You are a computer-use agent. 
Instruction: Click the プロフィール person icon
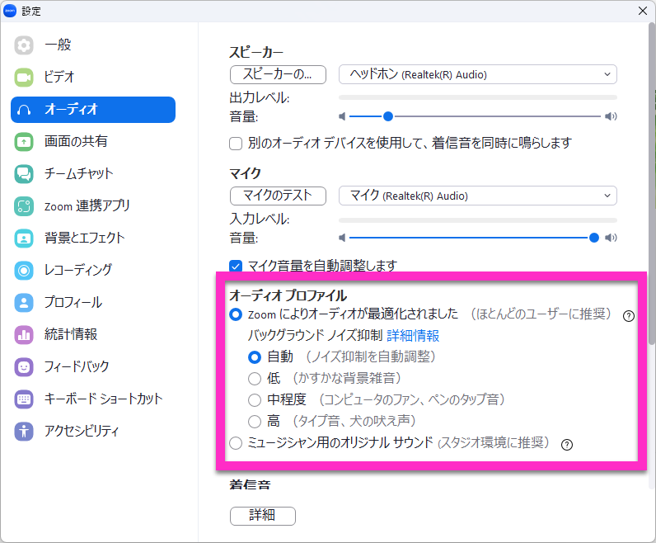point(24,303)
